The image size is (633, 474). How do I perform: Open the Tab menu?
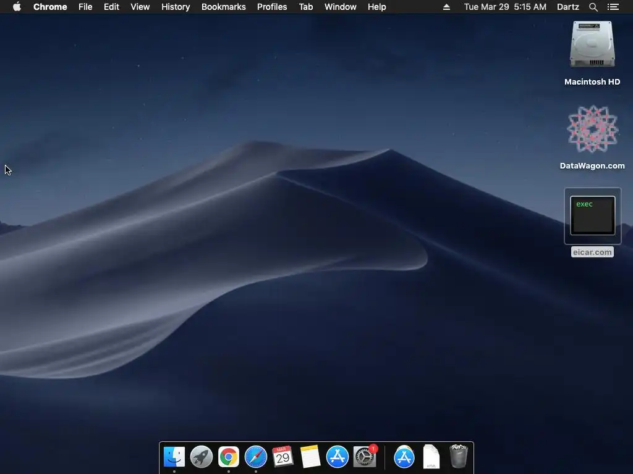pyautogui.click(x=306, y=7)
